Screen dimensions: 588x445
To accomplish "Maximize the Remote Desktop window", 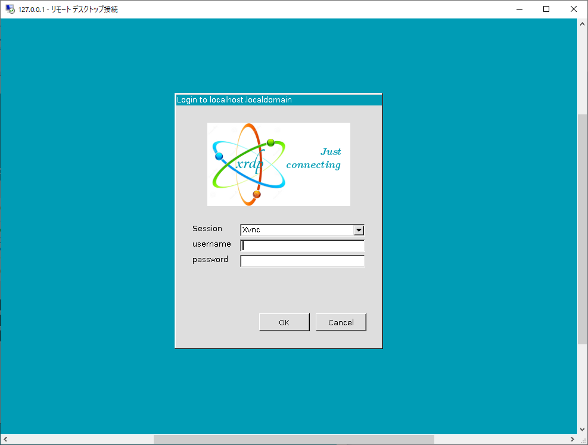I will point(546,9).
